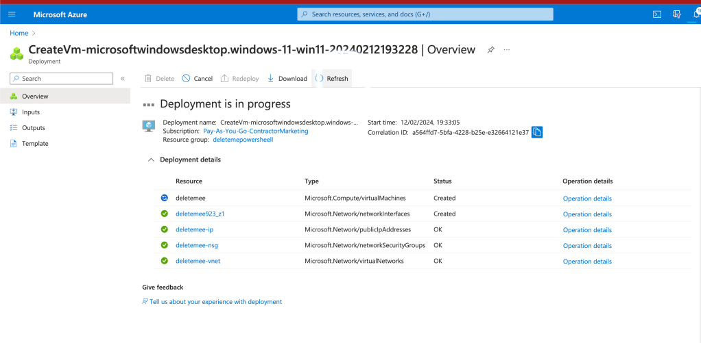
Task: Click the green check for deletemee-vnet
Action: coord(165,261)
